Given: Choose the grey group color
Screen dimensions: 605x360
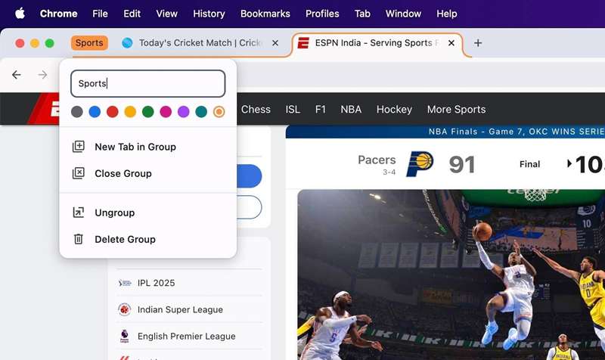Looking at the screenshot, I should tap(77, 112).
